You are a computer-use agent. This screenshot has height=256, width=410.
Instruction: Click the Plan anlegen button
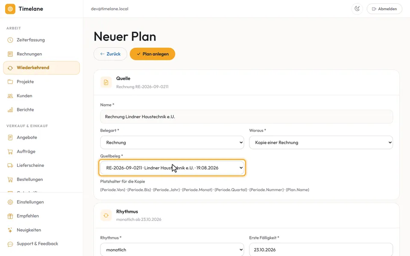pos(152,54)
